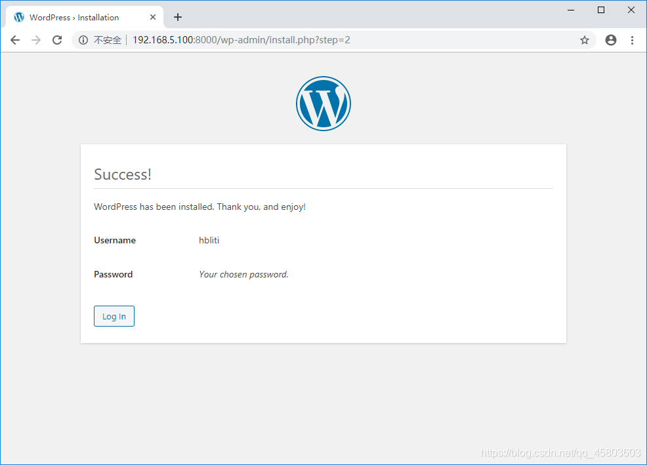Maximize the browser window
The image size is (647, 465).
(x=601, y=10)
